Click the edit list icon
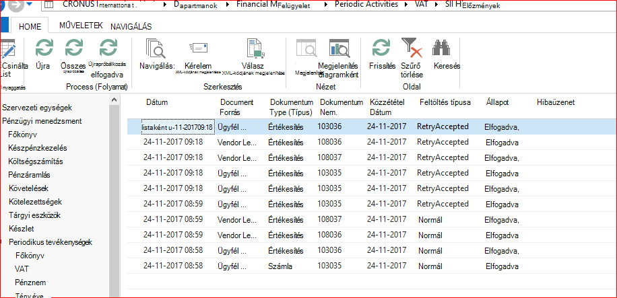 7,49
